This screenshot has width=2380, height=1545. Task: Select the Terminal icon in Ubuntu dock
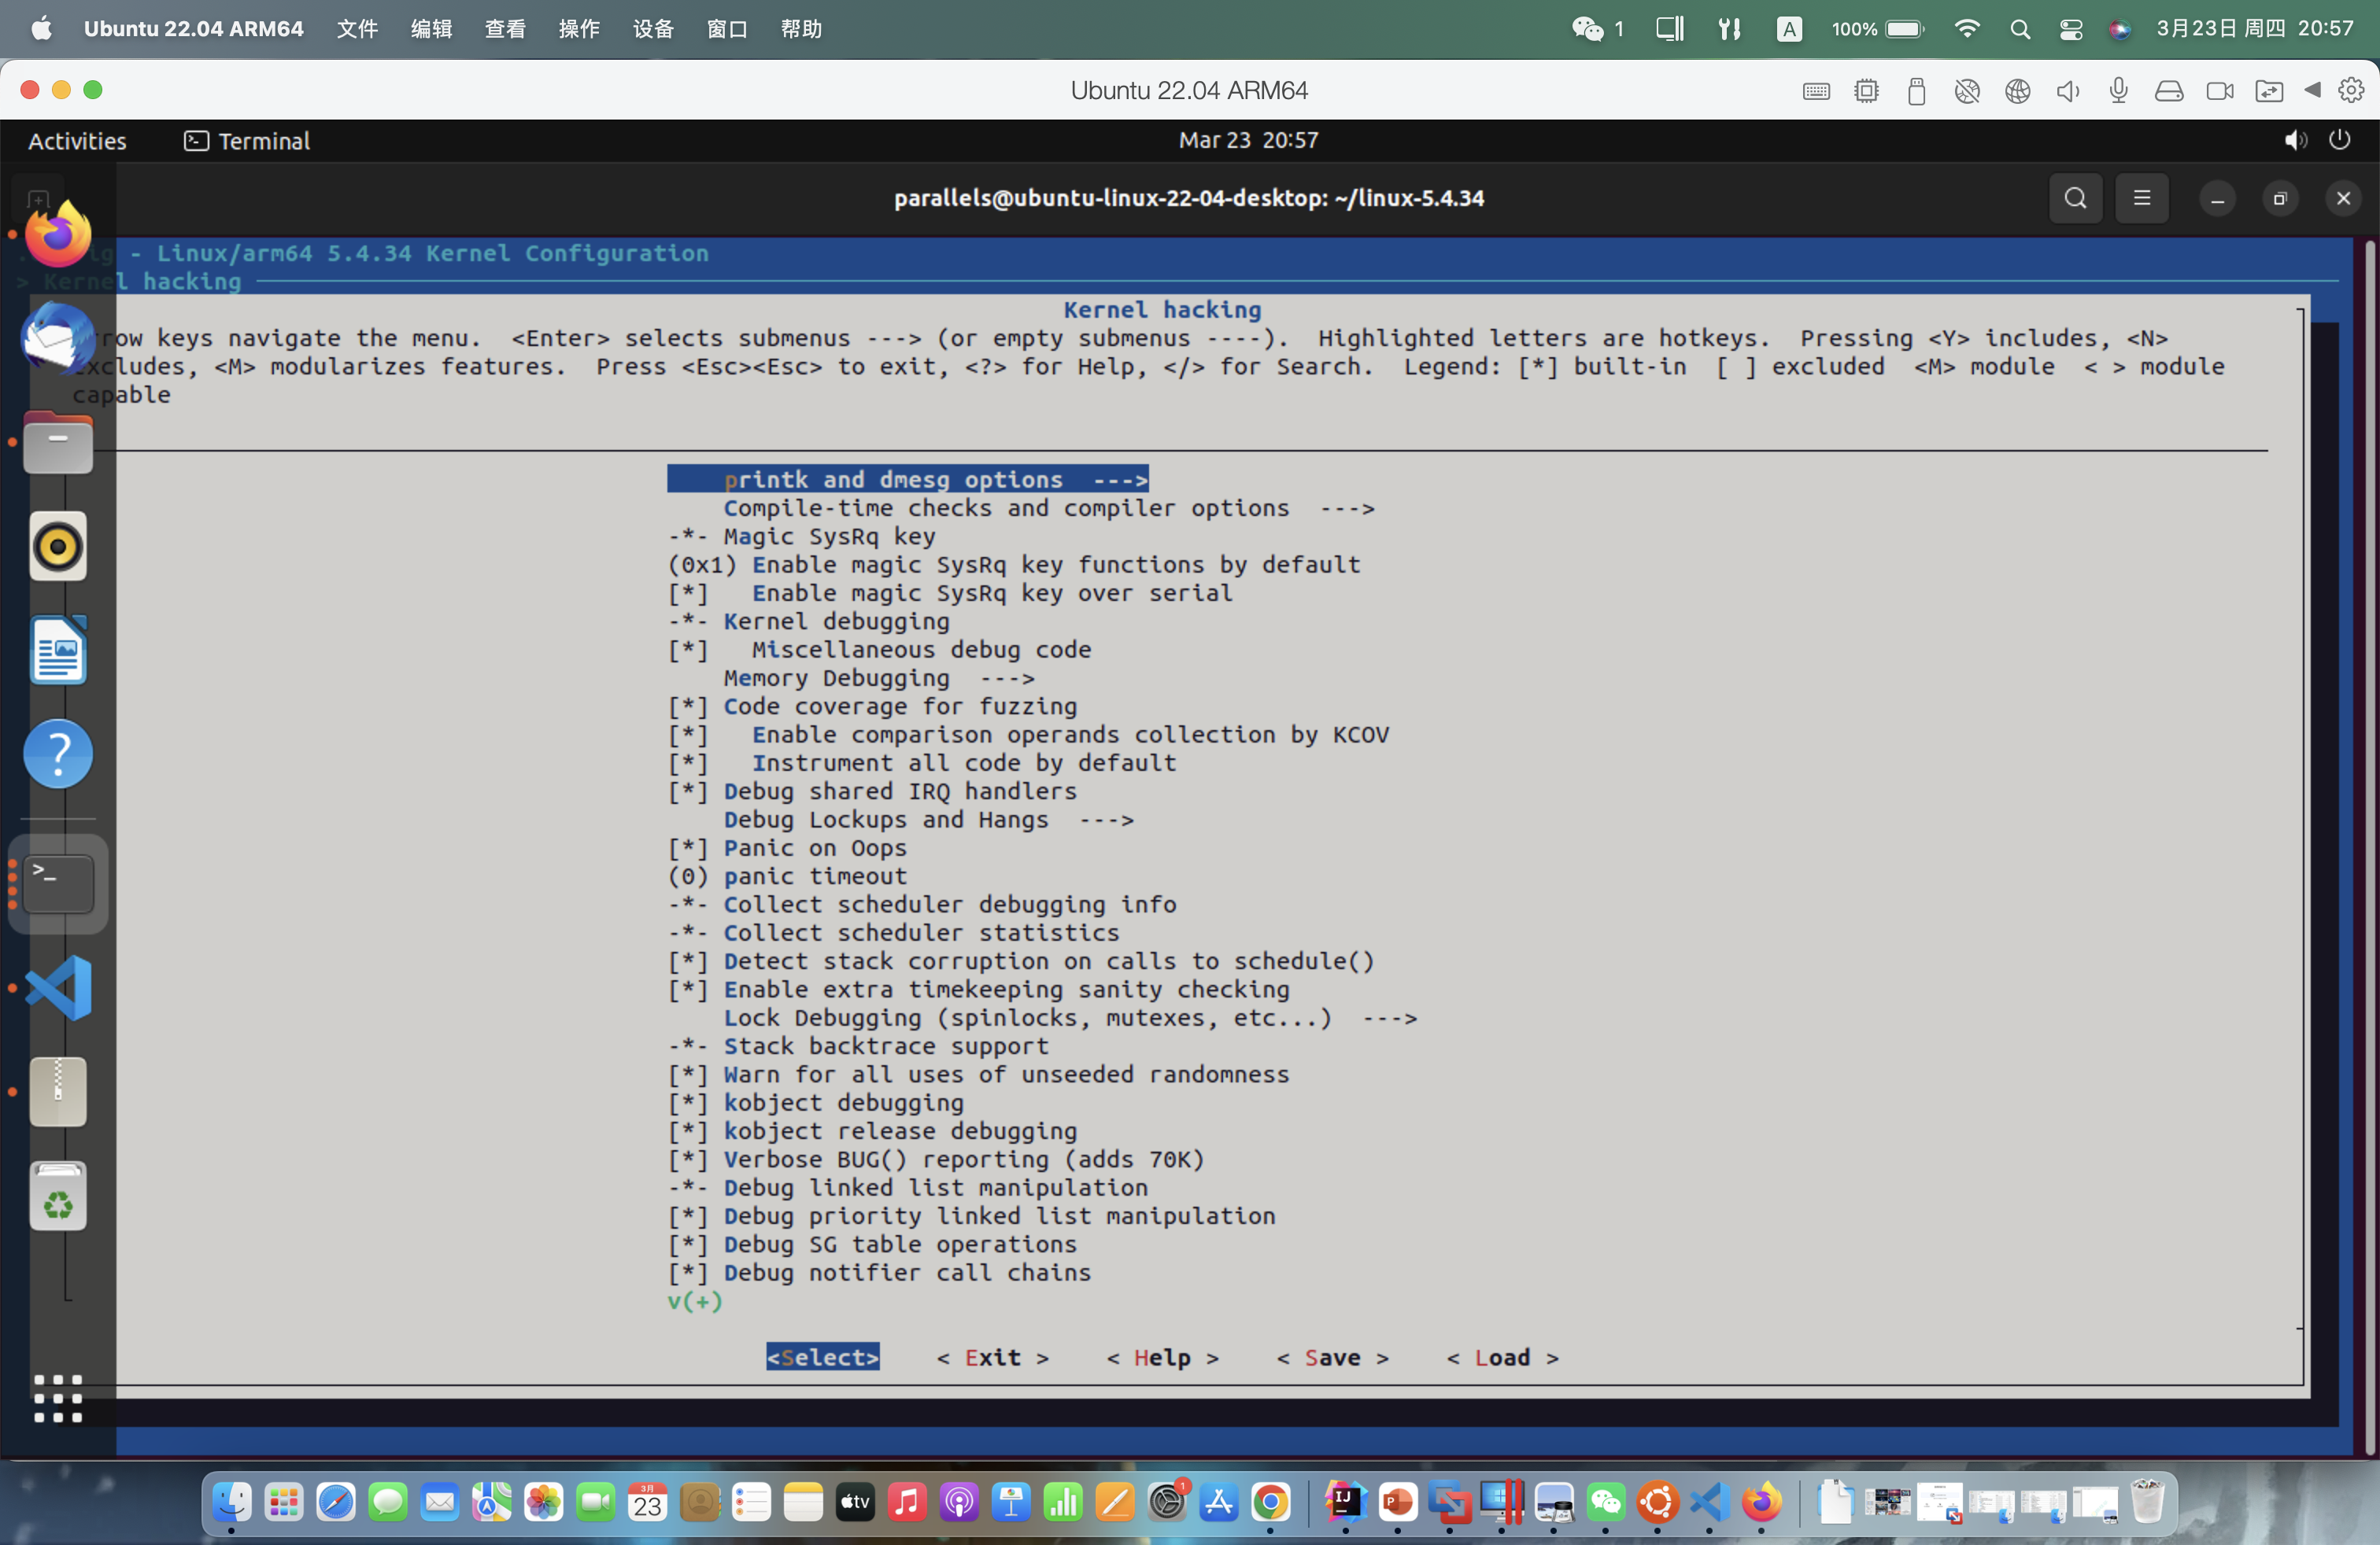58,883
